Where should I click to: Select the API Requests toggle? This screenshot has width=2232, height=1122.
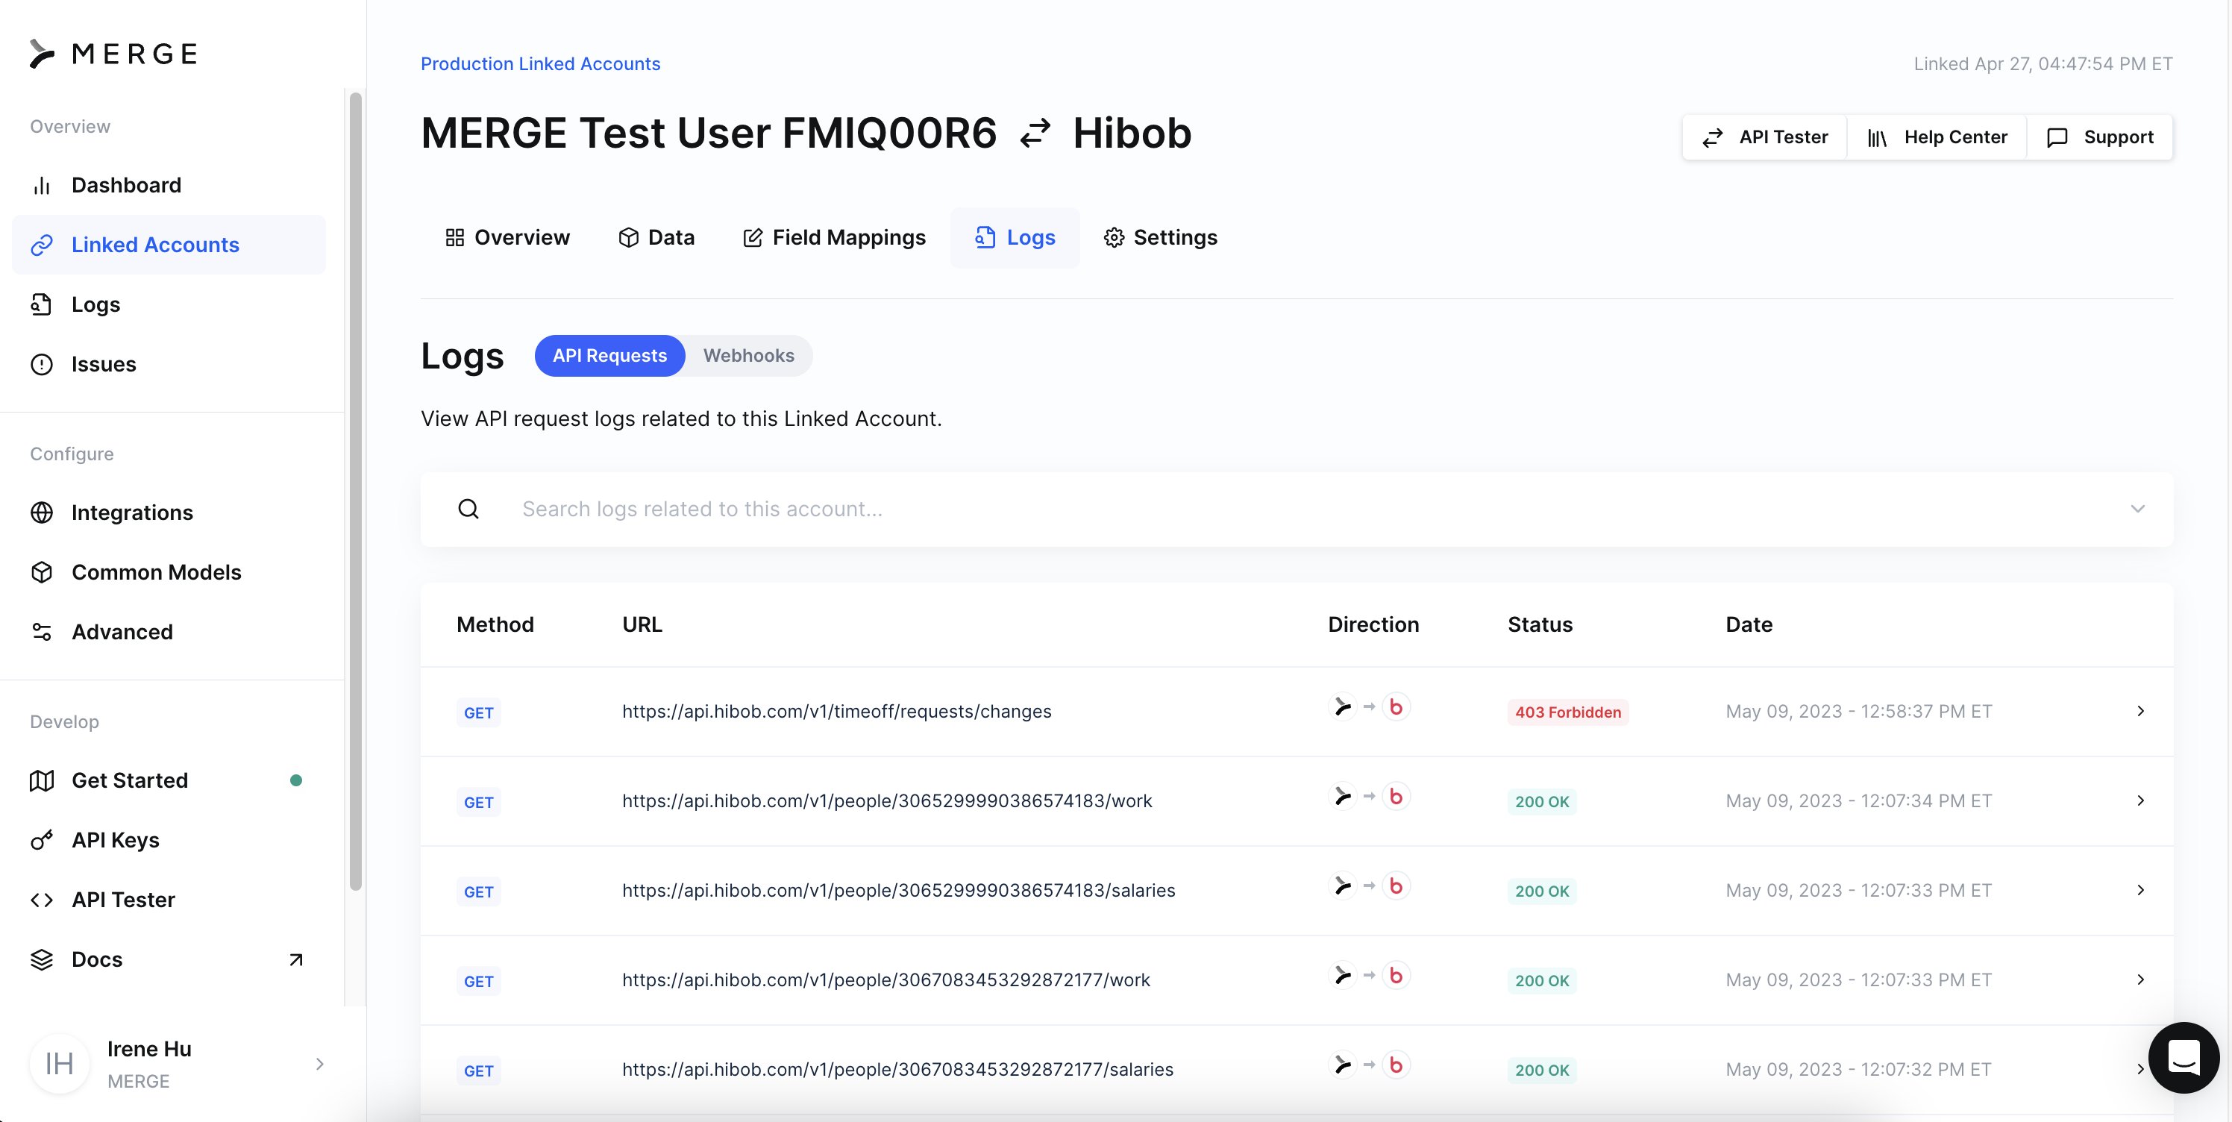609,355
